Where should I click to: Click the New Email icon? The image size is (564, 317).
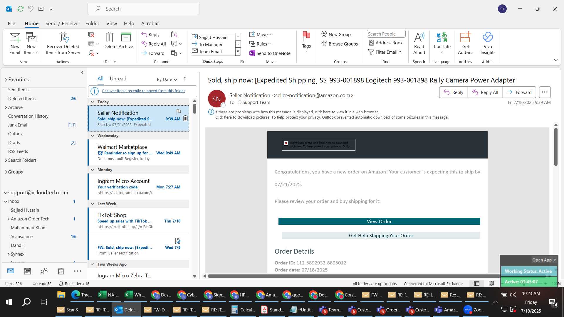pyautogui.click(x=15, y=44)
